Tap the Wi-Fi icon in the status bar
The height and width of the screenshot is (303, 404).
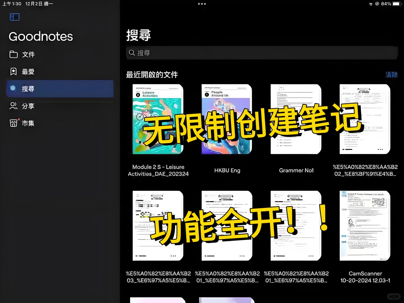pos(371,4)
